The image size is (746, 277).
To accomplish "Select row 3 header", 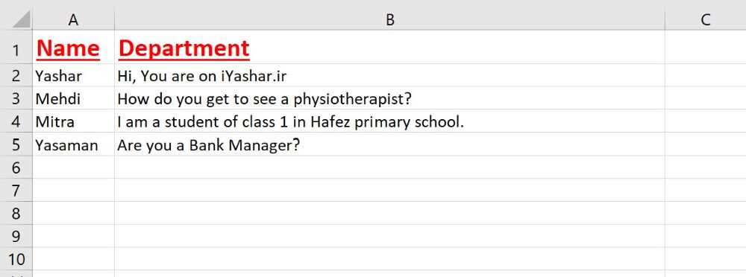I will point(16,98).
